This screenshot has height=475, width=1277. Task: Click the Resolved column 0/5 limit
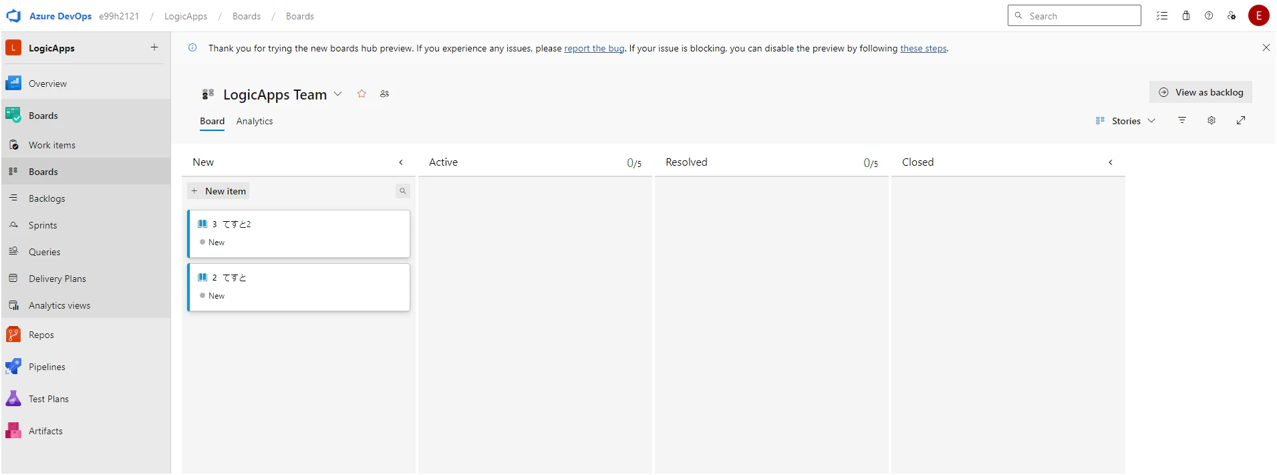pyautogui.click(x=871, y=163)
